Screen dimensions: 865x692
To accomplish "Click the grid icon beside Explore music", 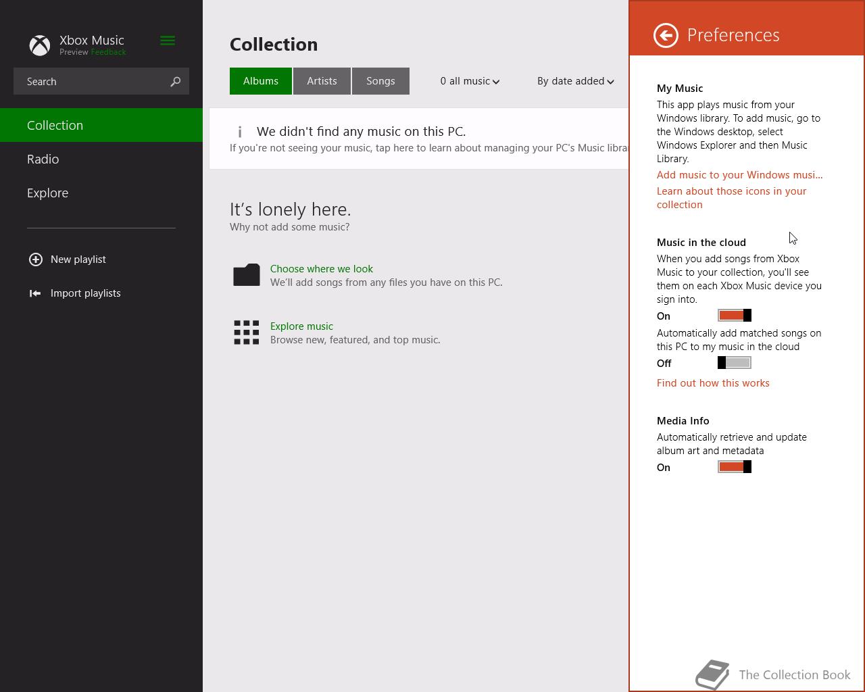I will click(x=247, y=332).
